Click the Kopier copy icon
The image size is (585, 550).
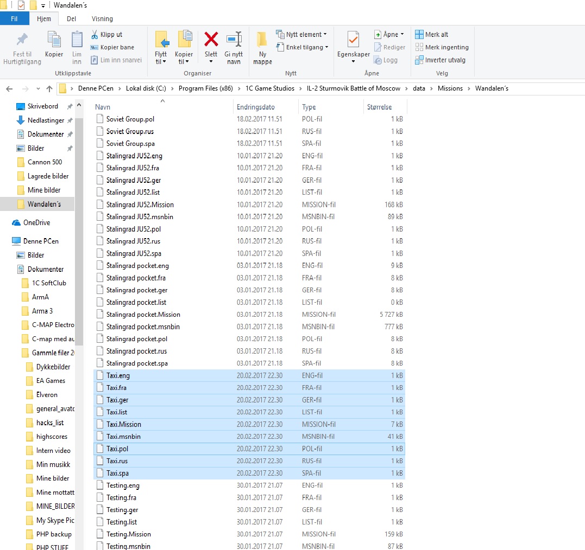[54, 40]
